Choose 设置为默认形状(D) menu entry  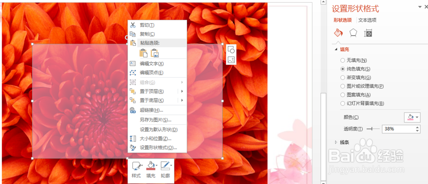tap(158, 130)
